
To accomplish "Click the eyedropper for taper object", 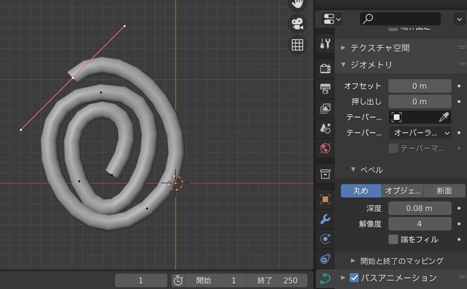I will [x=443, y=117].
